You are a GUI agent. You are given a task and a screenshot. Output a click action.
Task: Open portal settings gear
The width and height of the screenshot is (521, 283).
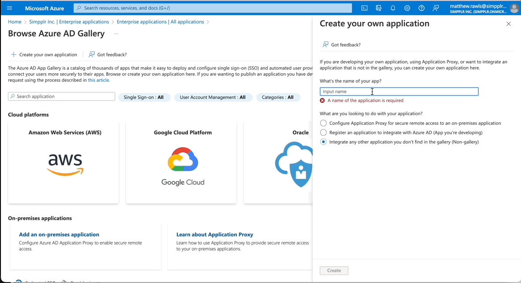[x=407, y=8]
